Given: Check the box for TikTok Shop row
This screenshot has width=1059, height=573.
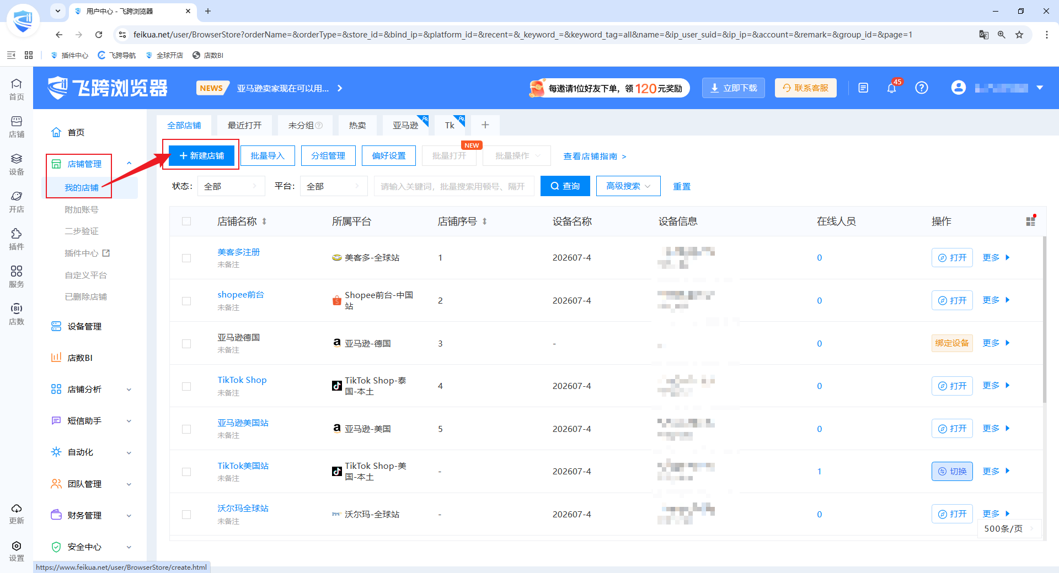Looking at the screenshot, I should [186, 386].
